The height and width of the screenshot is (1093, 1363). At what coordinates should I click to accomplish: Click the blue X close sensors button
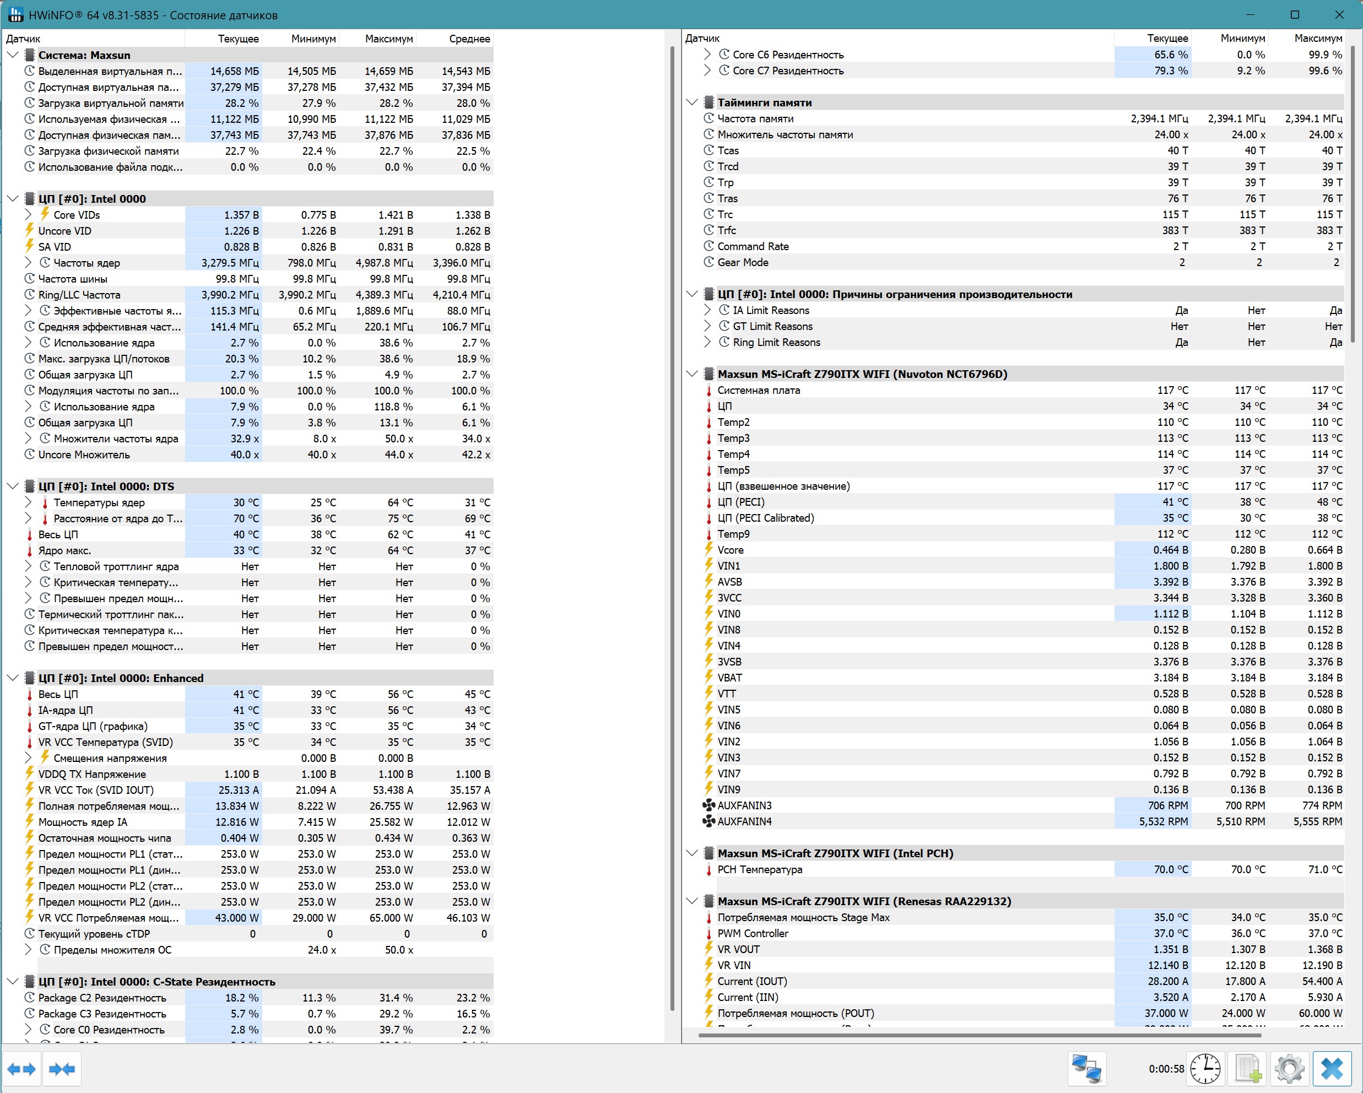(x=1332, y=1069)
